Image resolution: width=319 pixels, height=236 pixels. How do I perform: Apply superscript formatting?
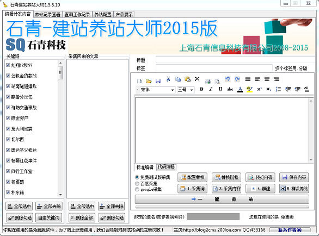point(259,89)
